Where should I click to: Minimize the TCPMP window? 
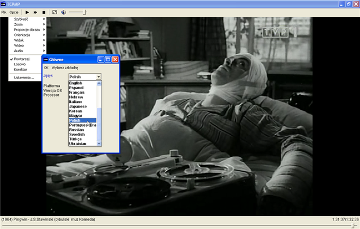point(341,4)
